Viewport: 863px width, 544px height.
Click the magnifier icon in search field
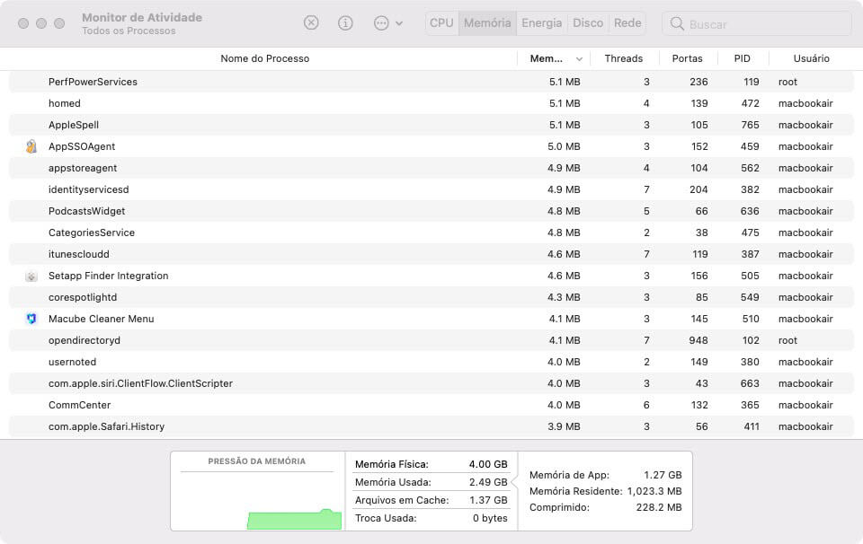(x=677, y=23)
